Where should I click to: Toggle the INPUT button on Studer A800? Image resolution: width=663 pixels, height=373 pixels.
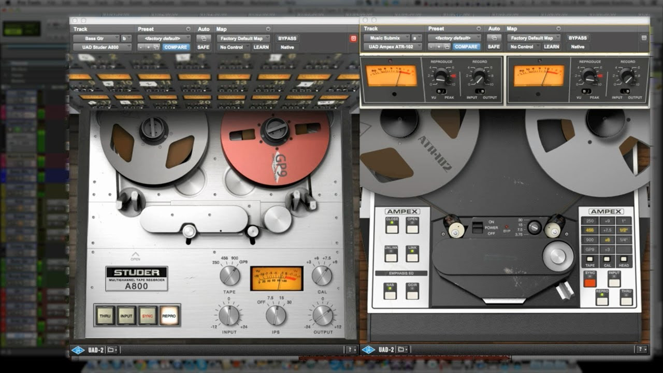126,315
